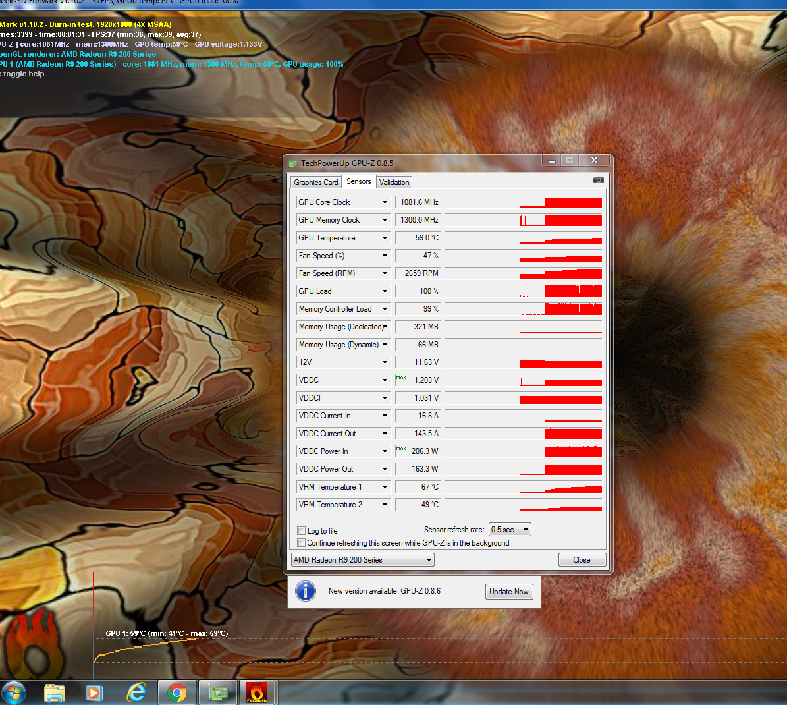Click the FurMark 'toggle help' overlay text

[23, 74]
